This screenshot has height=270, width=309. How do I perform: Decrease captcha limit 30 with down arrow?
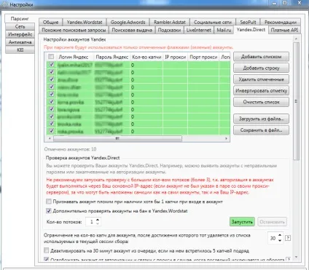pos(280,240)
